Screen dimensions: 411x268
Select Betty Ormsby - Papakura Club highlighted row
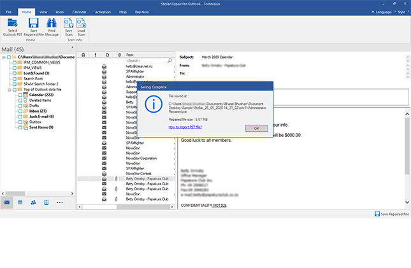(x=126, y=179)
